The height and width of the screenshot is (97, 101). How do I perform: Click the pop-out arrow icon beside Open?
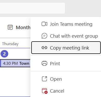tap(44, 79)
